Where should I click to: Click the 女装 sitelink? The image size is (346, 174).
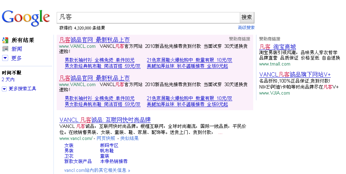click(69, 146)
